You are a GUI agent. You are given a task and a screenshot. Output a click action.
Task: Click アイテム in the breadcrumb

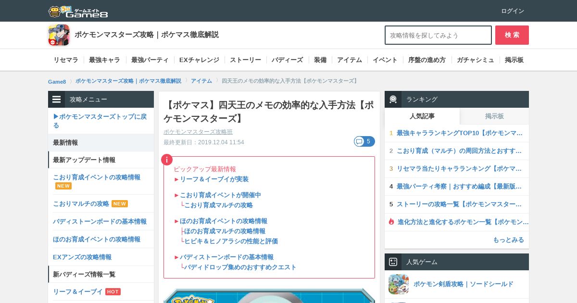(201, 81)
